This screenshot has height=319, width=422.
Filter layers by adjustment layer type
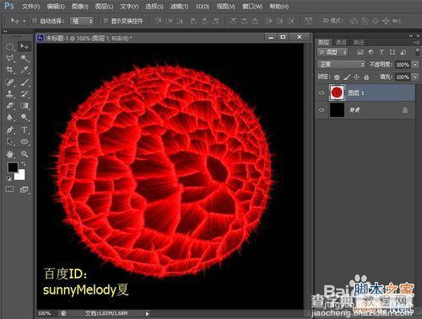coord(371,52)
